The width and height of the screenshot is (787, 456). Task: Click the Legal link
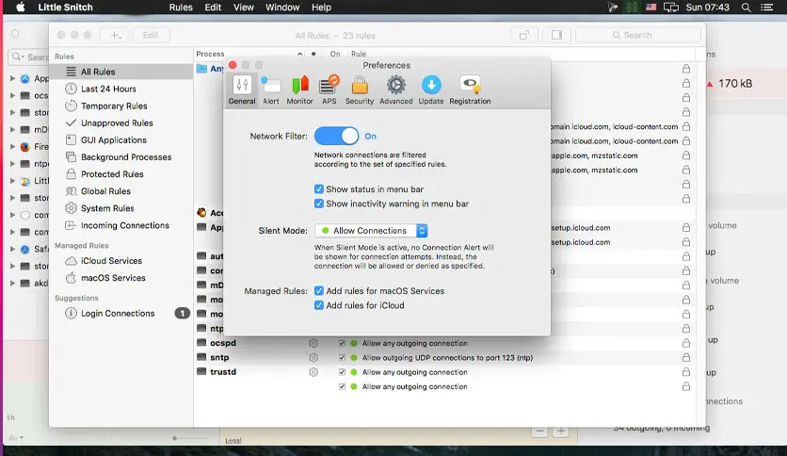pos(233,440)
